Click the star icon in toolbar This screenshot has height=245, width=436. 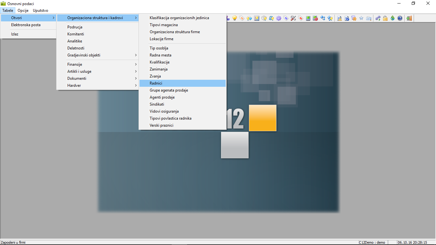pos(361,18)
